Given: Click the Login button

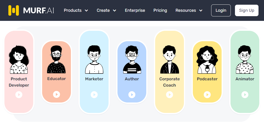Looking at the screenshot, I should pos(221,10).
